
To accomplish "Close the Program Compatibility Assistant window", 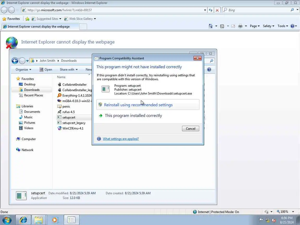I will (197, 58).
